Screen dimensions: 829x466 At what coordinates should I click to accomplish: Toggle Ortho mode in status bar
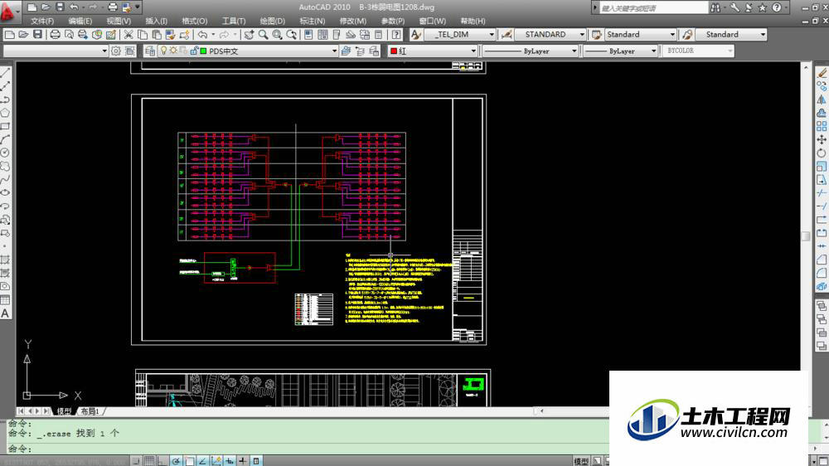coord(162,461)
